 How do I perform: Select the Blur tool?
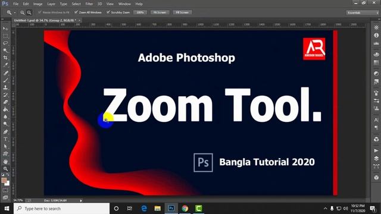point(5,117)
